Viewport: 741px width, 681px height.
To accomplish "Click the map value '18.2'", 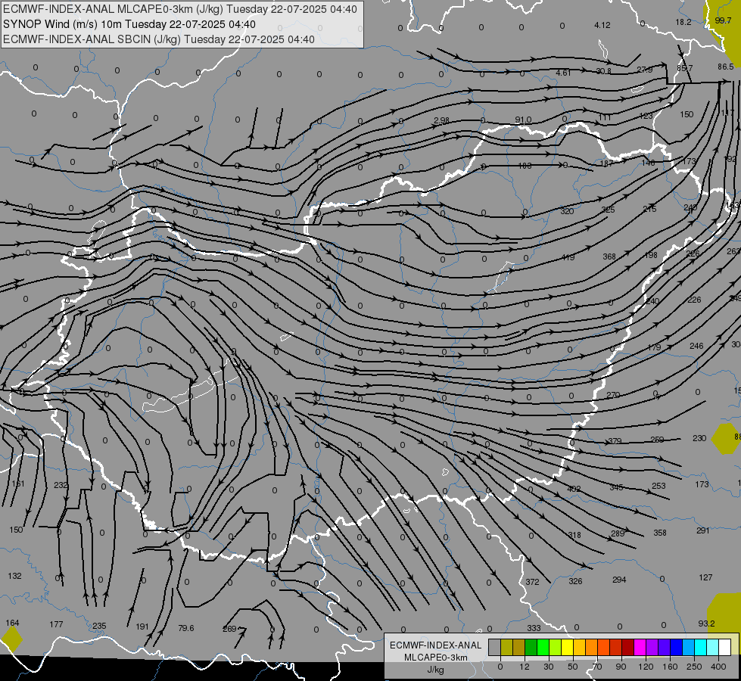I will pos(683,22).
